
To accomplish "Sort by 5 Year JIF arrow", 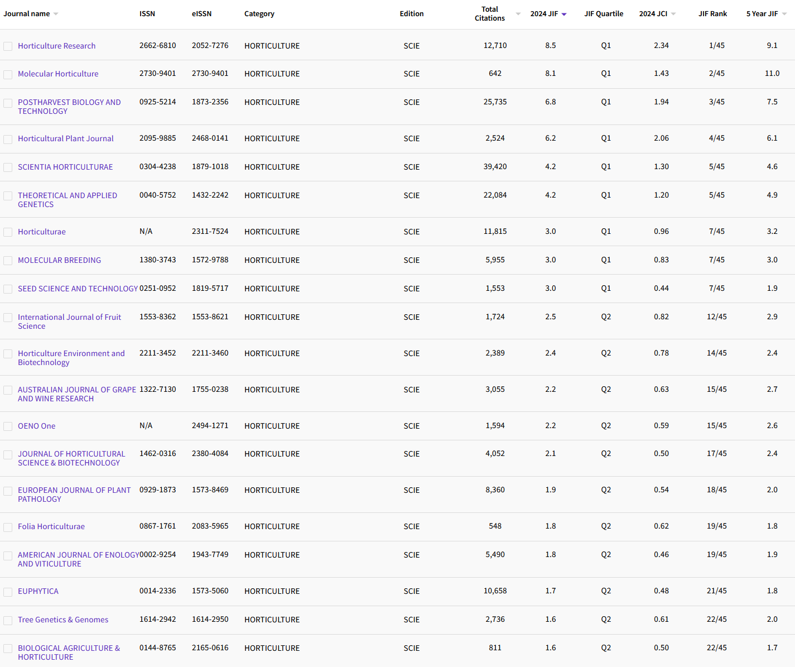I will coord(784,14).
